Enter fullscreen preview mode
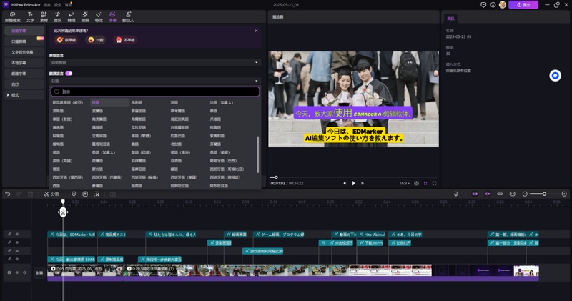 tap(433, 183)
